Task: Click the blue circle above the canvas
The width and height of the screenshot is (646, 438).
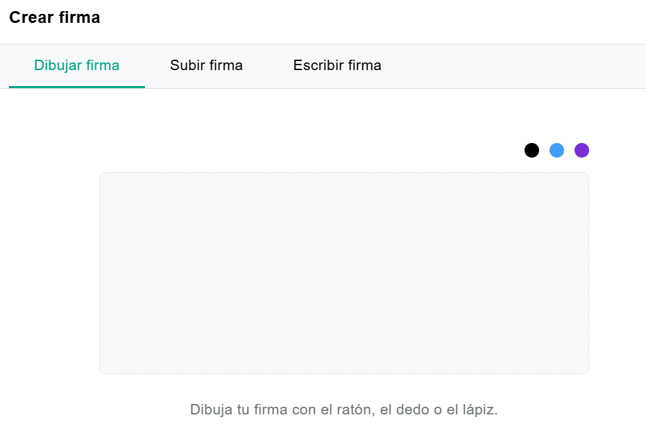Action: pyautogui.click(x=556, y=150)
